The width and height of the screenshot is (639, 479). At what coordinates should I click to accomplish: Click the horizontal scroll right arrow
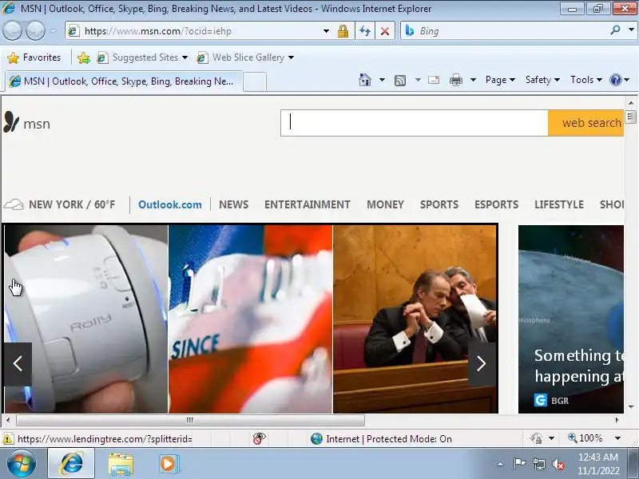[x=617, y=420]
